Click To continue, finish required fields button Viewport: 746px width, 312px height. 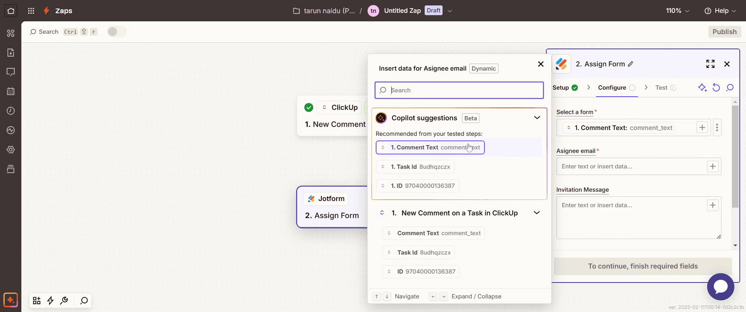coord(643,266)
